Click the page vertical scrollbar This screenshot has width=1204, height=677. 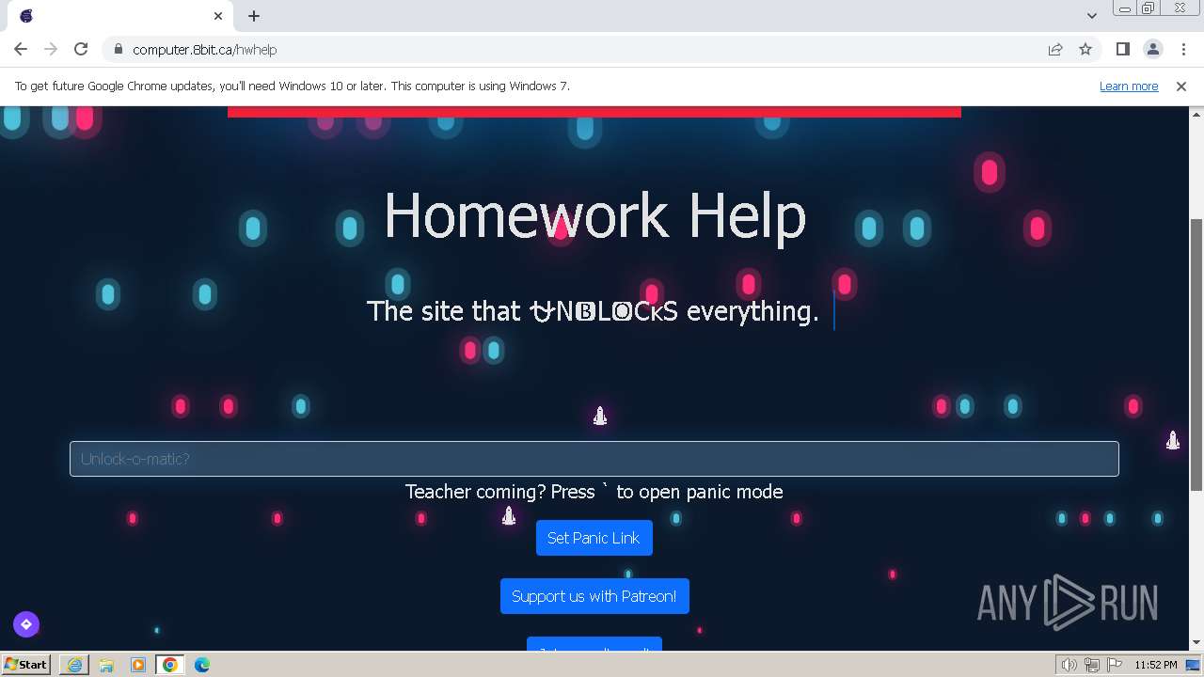(1196, 354)
